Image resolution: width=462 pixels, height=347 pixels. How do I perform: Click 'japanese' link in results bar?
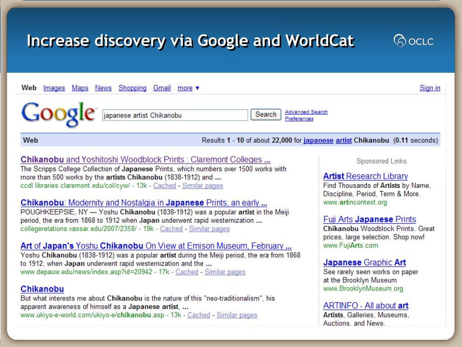tap(318, 140)
